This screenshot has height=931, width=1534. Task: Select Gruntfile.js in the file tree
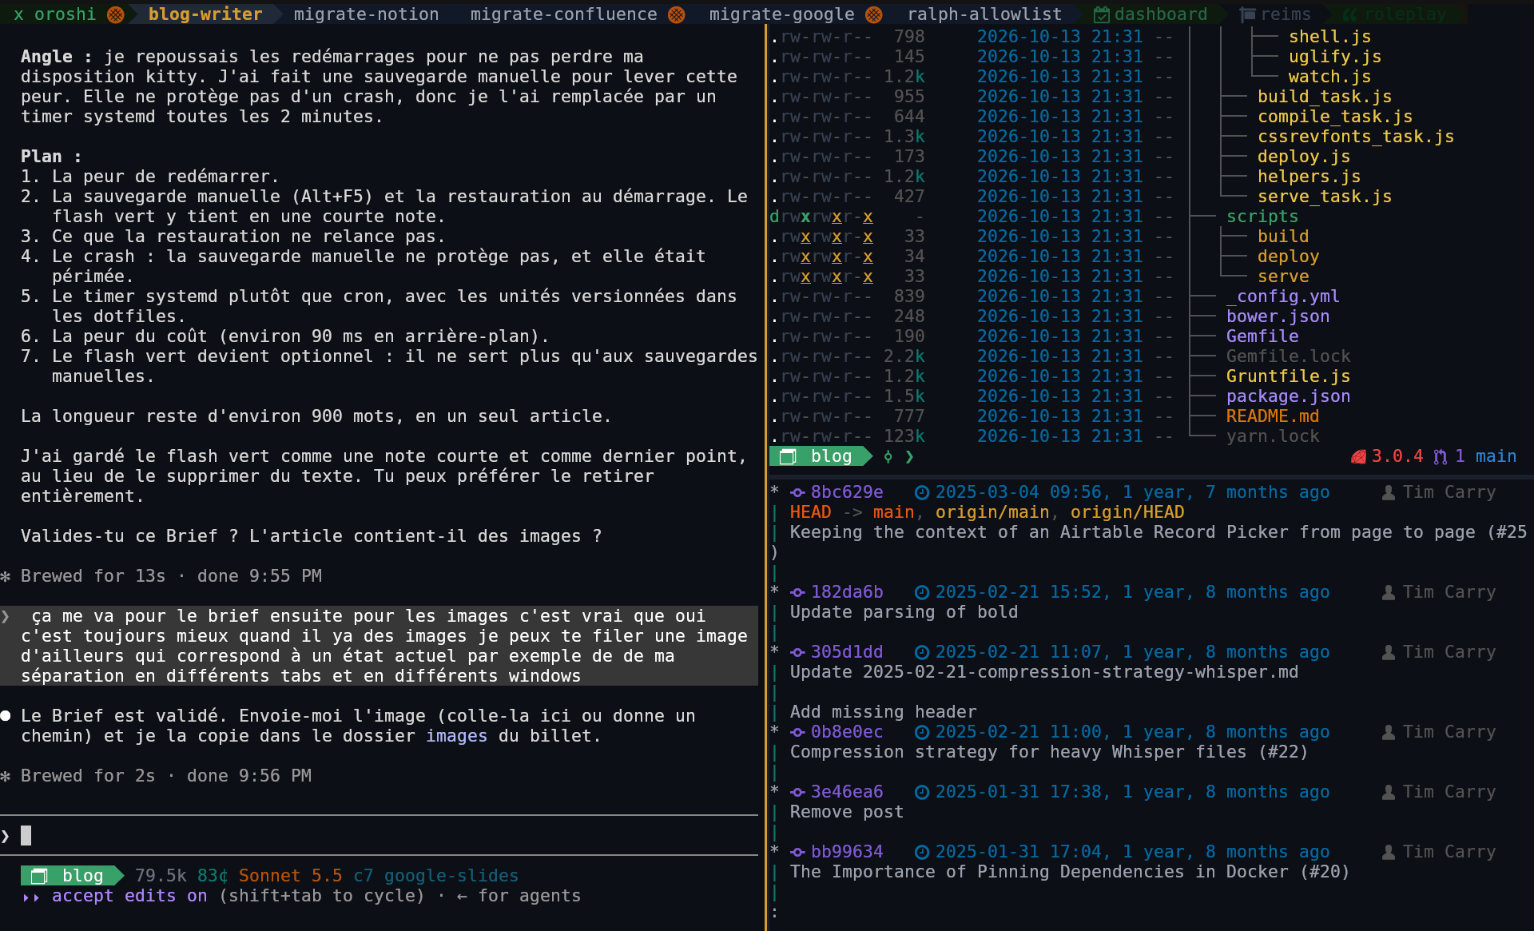pos(1288,376)
